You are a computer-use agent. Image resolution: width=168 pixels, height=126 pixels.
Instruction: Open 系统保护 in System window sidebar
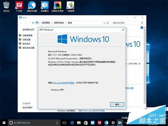click(26, 44)
